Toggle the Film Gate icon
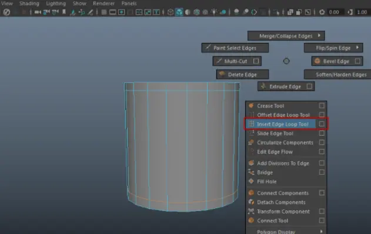The width and height of the screenshot is (371, 234). pos(113,12)
